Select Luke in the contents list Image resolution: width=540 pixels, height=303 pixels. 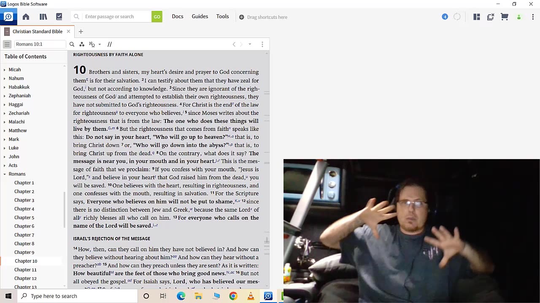tap(13, 148)
